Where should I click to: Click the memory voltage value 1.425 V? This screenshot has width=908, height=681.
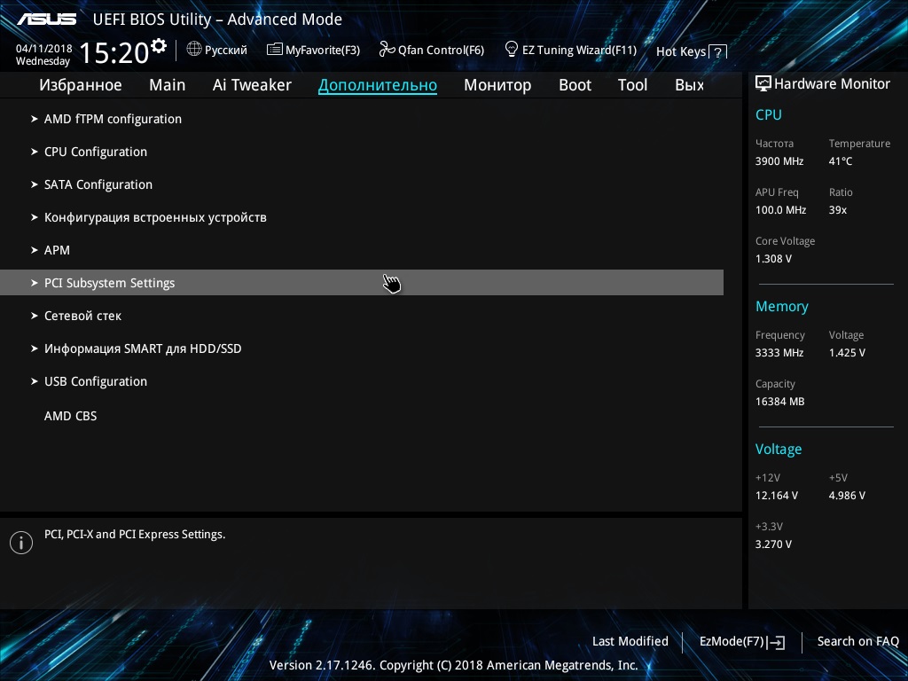(x=847, y=353)
